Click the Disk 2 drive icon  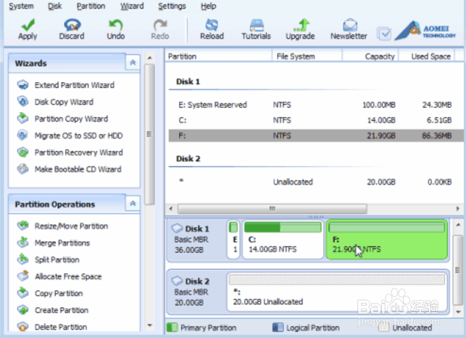click(177, 280)
